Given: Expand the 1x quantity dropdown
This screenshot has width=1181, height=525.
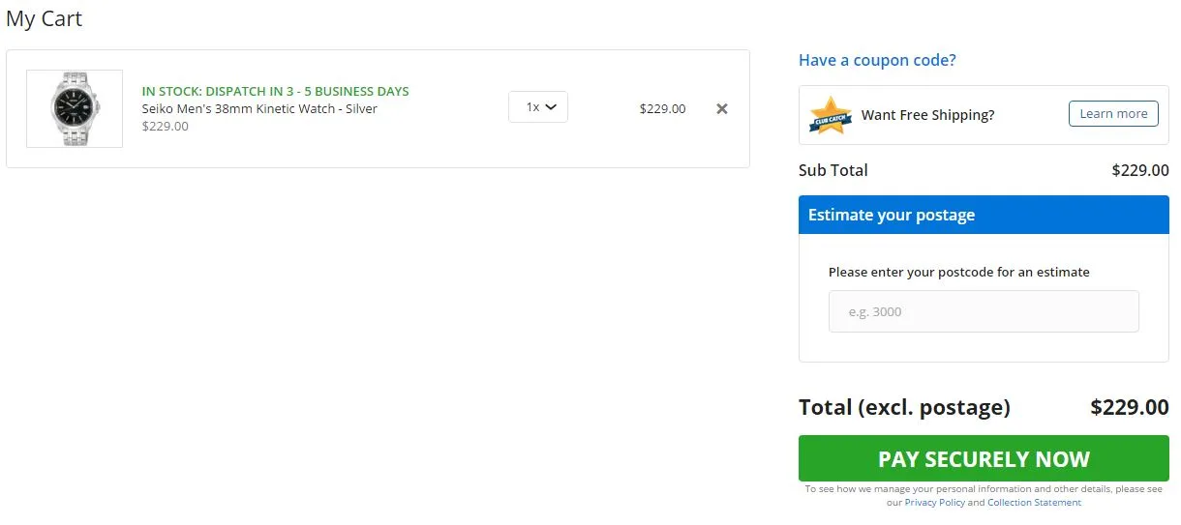Looking at the screenshot, I should [x=538, y=107].
